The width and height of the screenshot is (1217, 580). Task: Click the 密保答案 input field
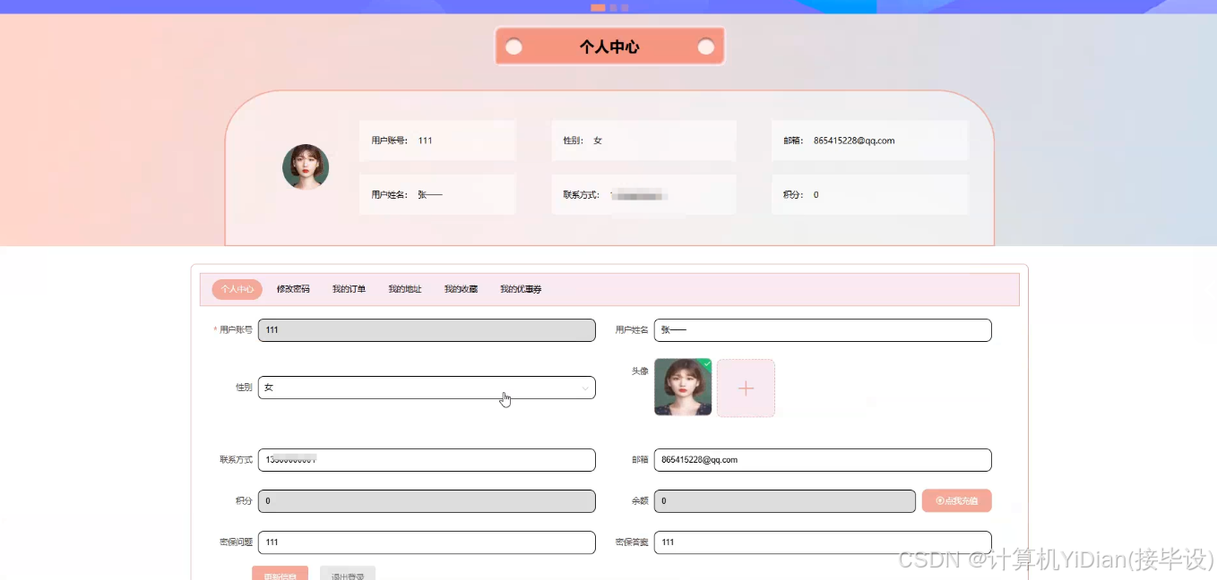pos(823,542)
